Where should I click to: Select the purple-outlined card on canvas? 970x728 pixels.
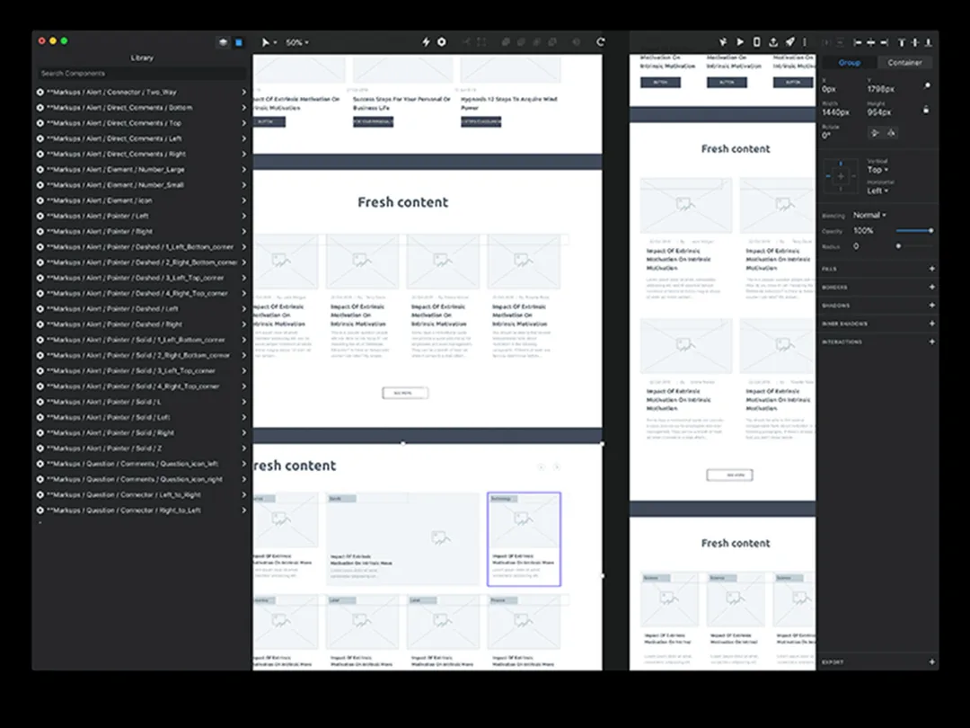coord(524,538)
